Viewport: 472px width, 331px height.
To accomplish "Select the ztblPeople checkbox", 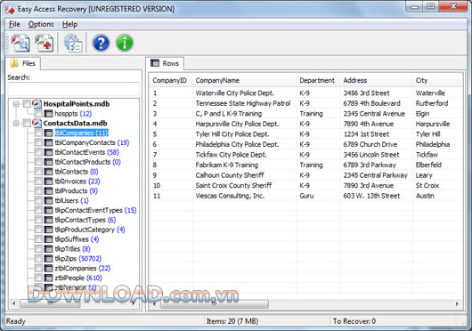I will click(x=38, y=278).
